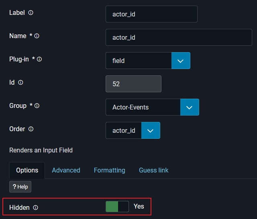The width and height of the screenshot is (257, 219).
Task: Expand the Group Actor-Events dropdown
Action: (x=190, y=107)
